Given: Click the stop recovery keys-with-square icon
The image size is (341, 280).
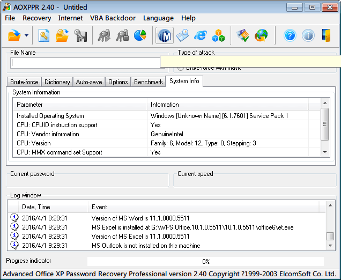Looking at the screenshot, I should click(x=122, y=35).
